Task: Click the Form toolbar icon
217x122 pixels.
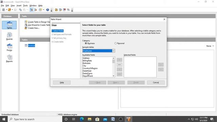Action: tap(40, 10)
